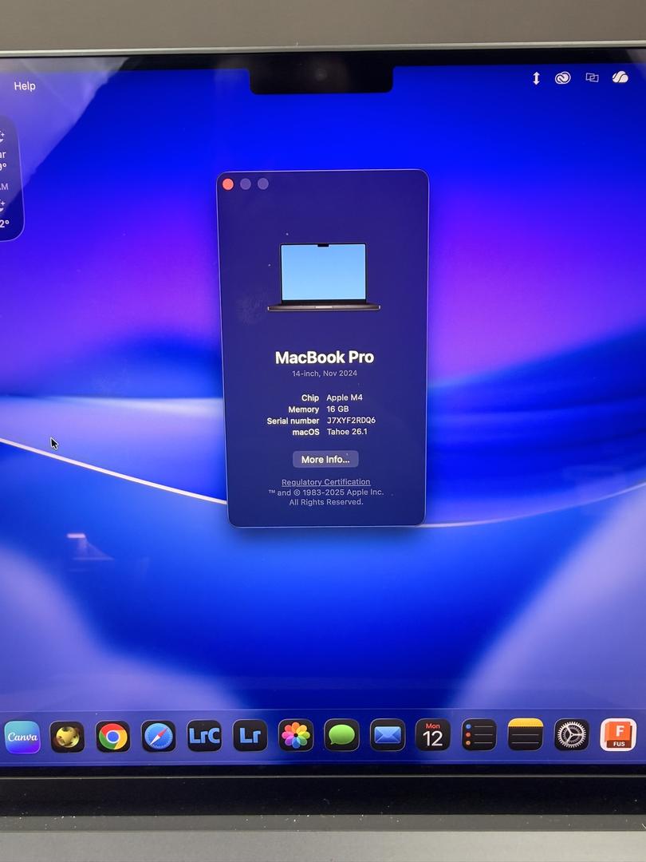
Task: Click the up-down arrow menu bar icon
Action: [x=536, y=78]
